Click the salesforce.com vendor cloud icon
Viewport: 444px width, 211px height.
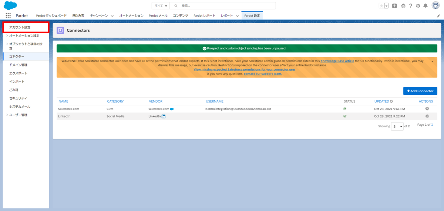click(x=172, y=109)
